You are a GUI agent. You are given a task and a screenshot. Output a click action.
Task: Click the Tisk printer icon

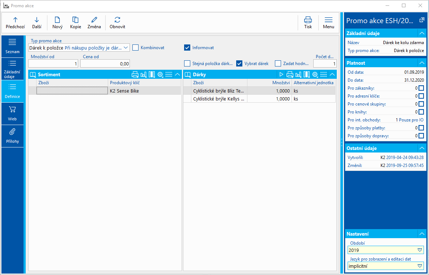pyautogui.click(x=308, y=20)
